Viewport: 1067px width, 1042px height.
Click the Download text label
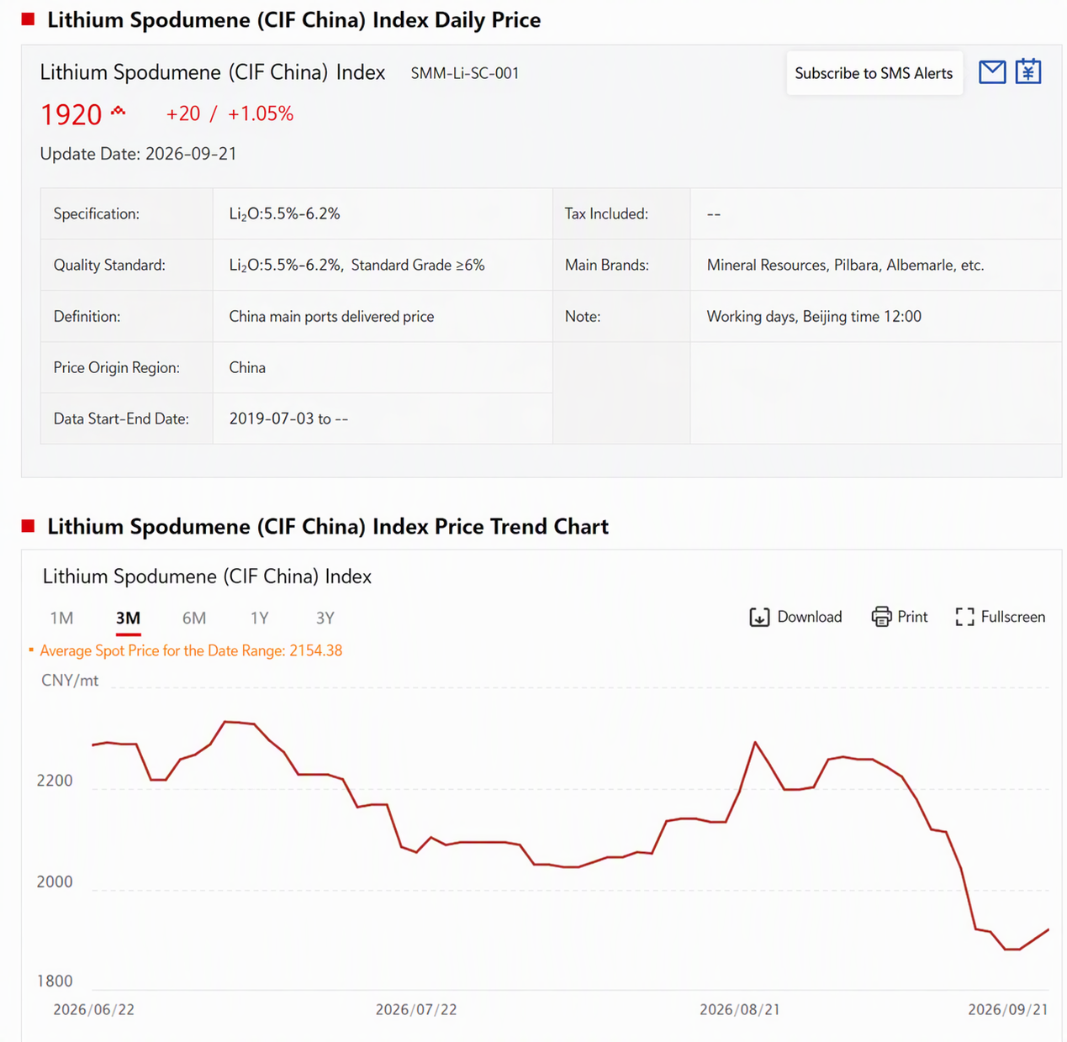810,617
